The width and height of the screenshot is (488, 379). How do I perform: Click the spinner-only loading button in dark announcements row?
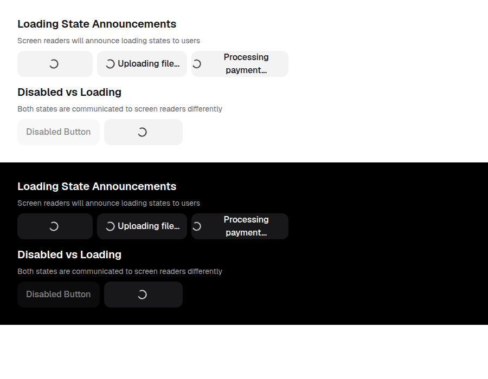click(x=55, y=226)
